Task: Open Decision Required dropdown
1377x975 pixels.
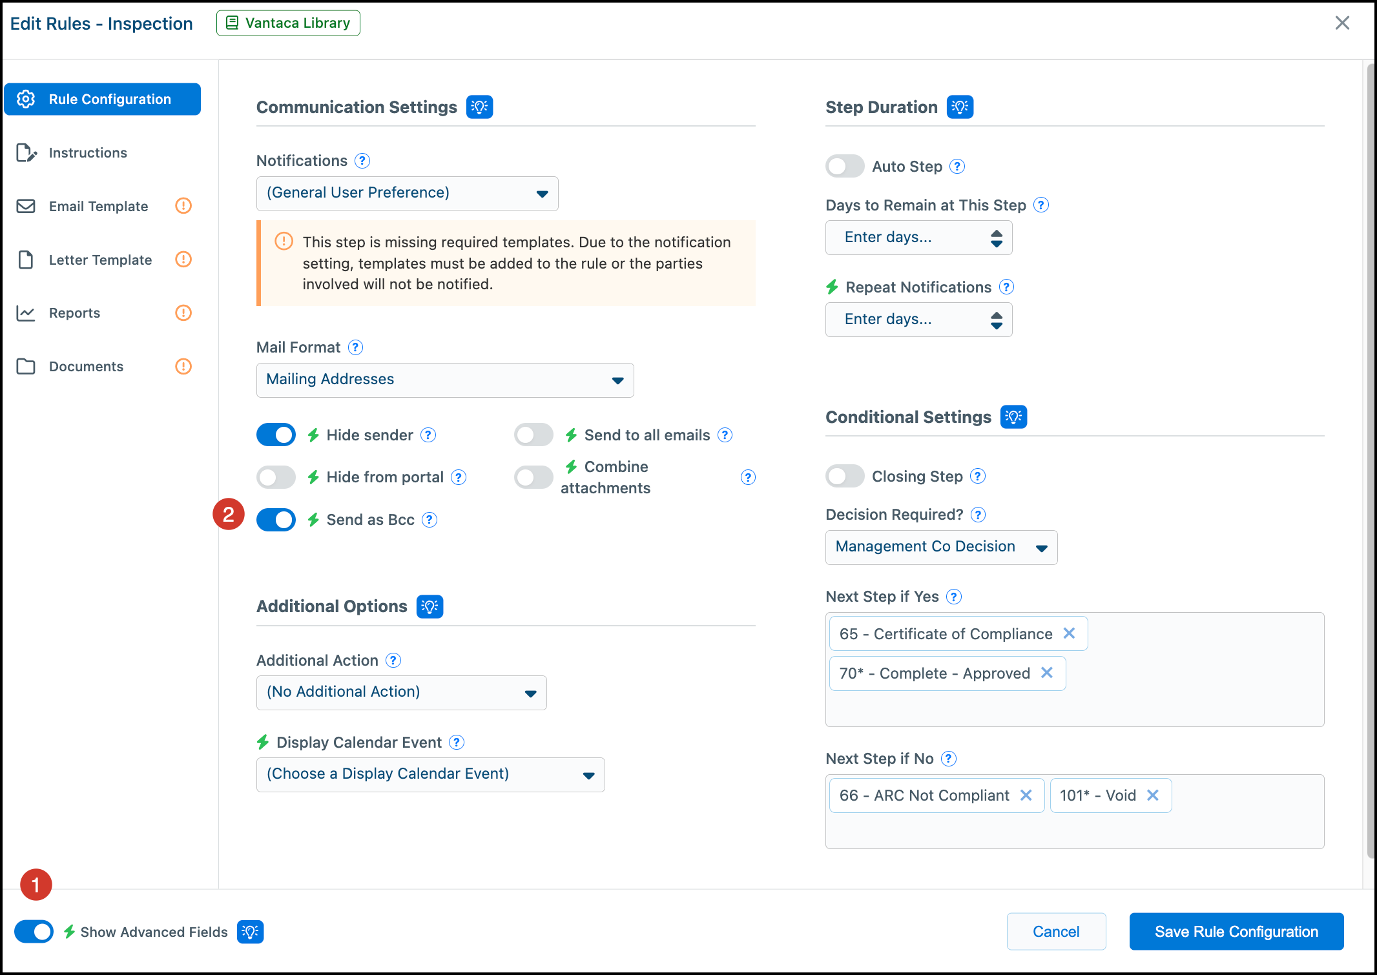Action: 942,548
